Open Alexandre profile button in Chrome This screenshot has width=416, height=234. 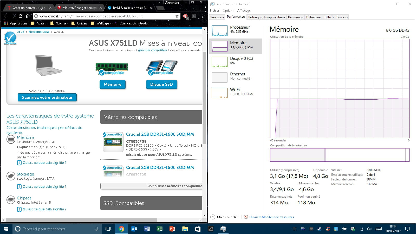[x=172, y=3]
